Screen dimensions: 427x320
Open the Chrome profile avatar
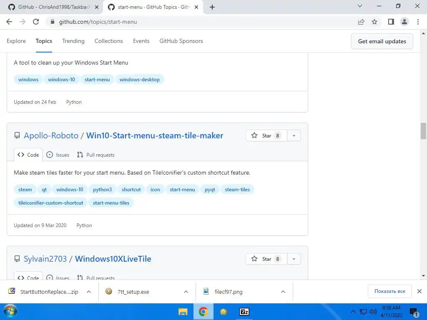click(x=404, y=22)
